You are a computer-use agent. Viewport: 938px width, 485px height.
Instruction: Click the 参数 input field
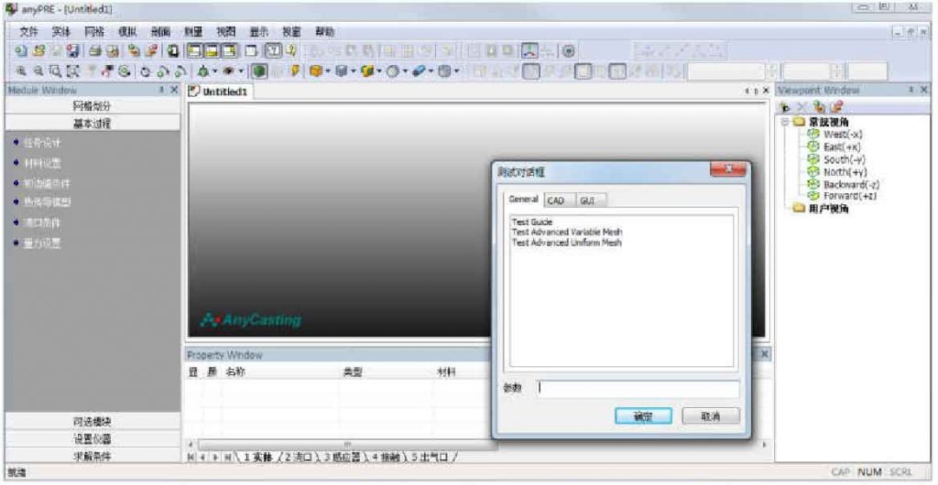(x=638, y=389)
